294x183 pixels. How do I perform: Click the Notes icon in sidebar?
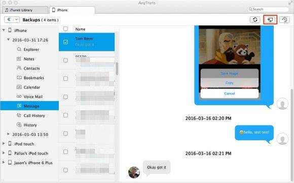pos(19,58)
